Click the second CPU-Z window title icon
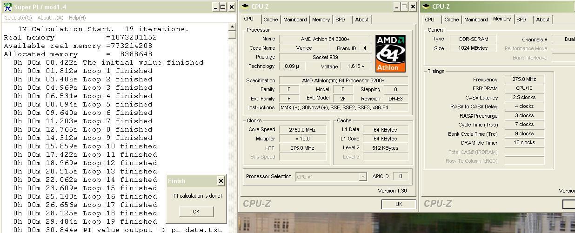The height and width of the screenshot is (233, 575). point(426,7)
